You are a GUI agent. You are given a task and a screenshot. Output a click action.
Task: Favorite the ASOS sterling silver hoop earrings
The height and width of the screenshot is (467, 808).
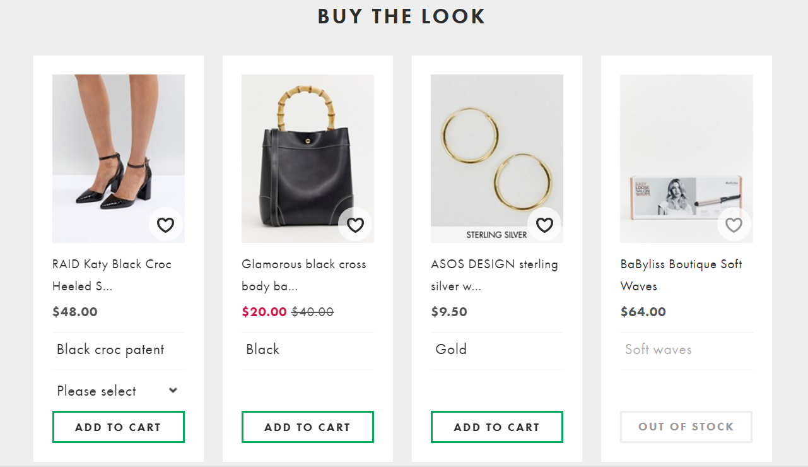(x=544, y=225)
